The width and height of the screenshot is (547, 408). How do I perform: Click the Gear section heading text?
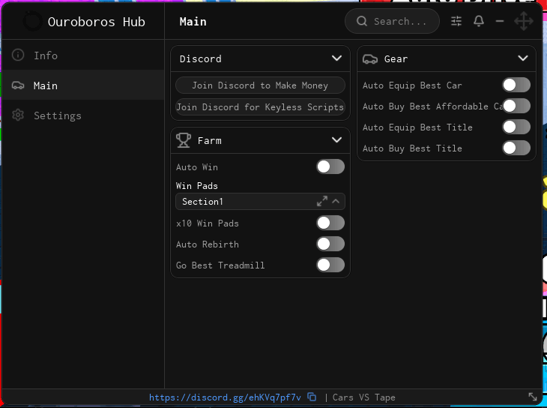pos(396,58)
